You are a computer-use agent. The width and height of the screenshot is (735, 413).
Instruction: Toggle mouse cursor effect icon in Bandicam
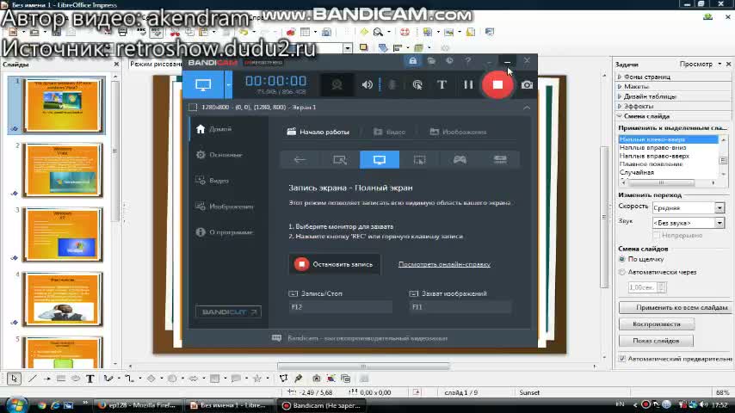[417, 85]
